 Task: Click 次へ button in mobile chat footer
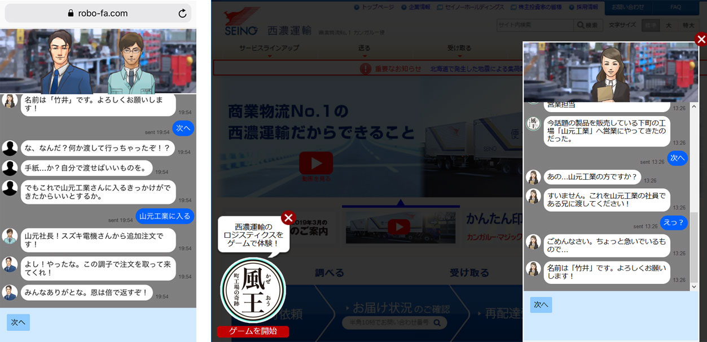[18, 322]
